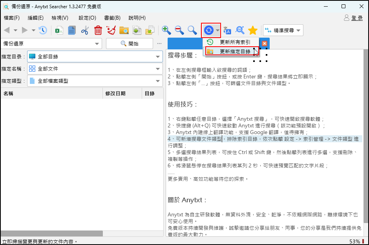Select 更新所有索引 menu entry
This screenshot has width=369, height=245.
pyautogui.click(x=234, y=42)
